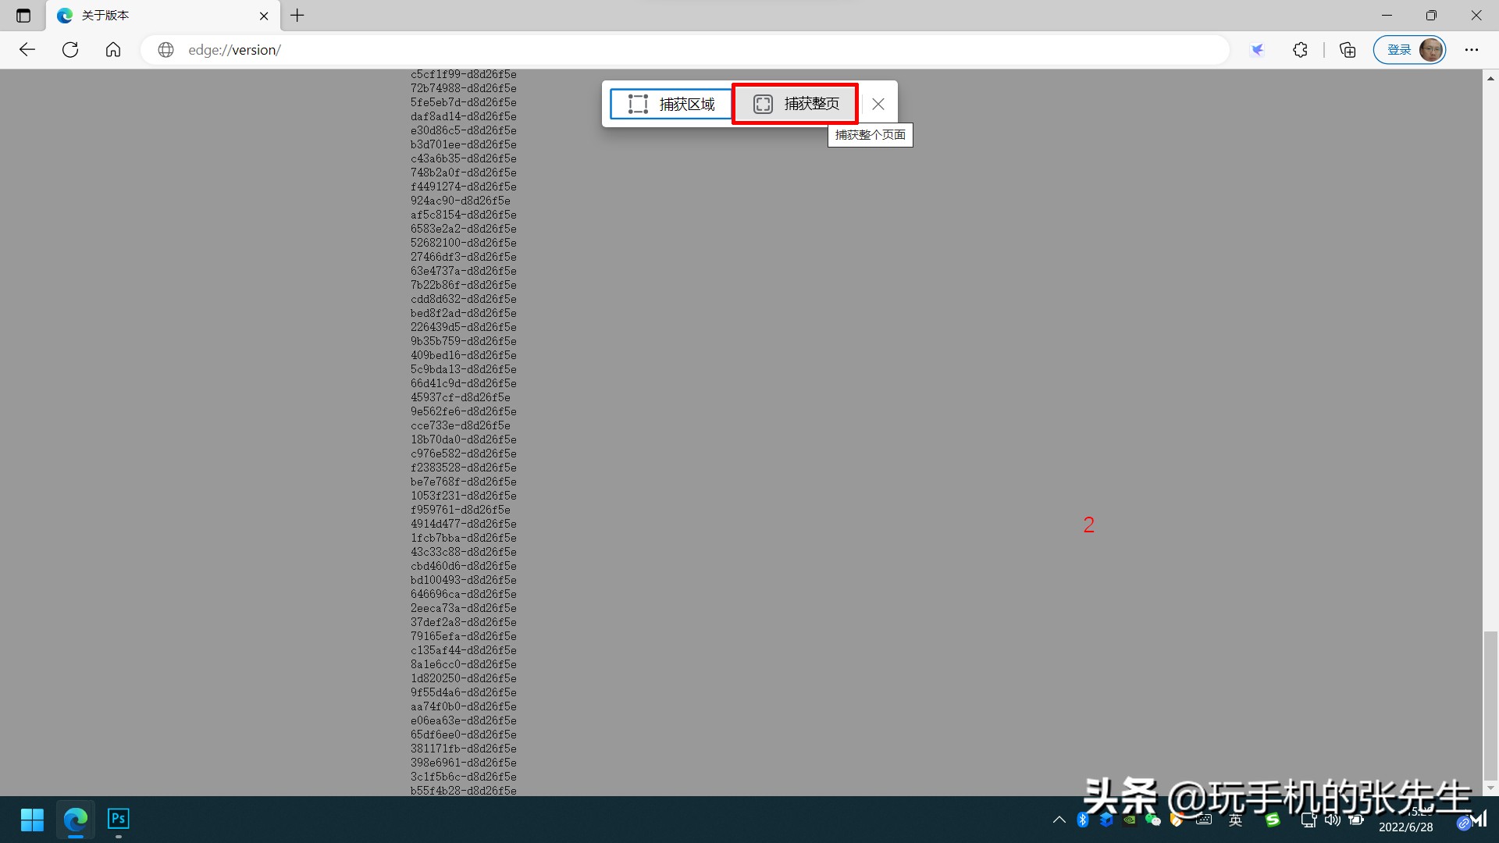Open the Windows Start menu
Viewport: 1499px width, 843px height.
[x=32, y=820]
